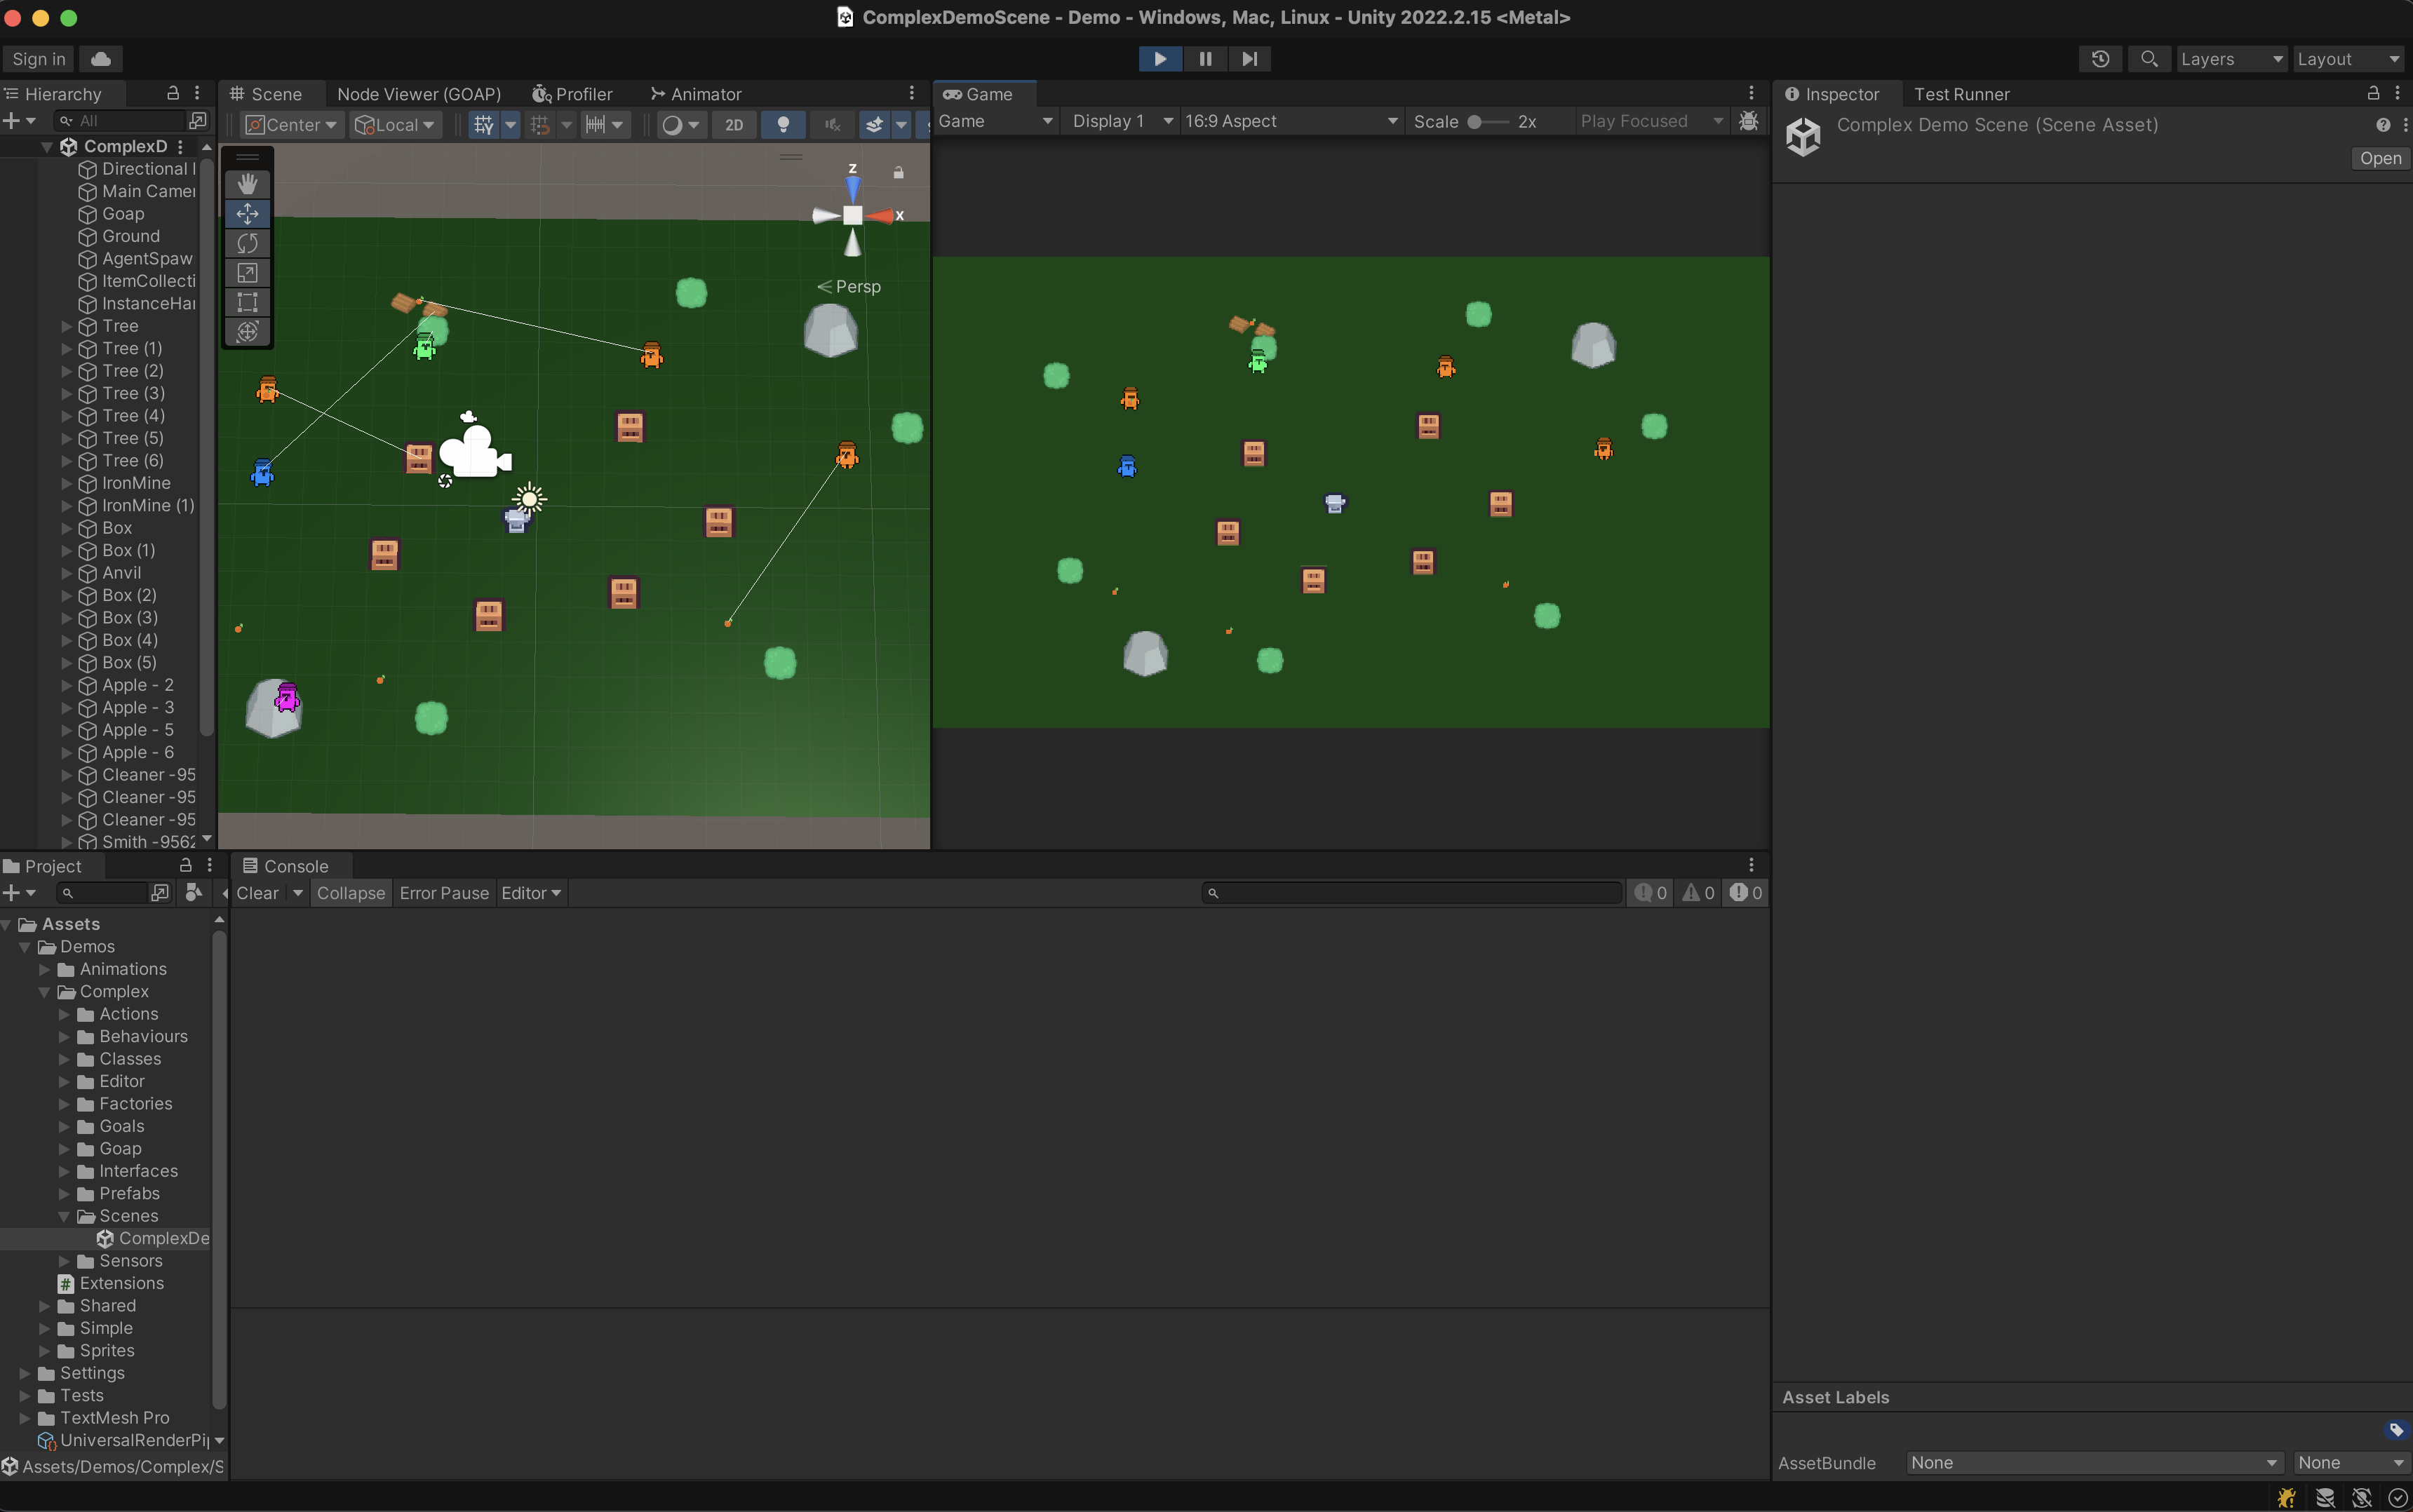The image size is (2413, 1512).
Task: Toggle scene lighting with the bulb icon
Action: coord(783,124)
